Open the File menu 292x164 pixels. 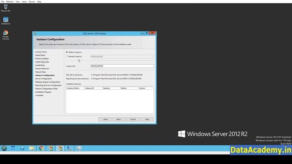[3, 1]
